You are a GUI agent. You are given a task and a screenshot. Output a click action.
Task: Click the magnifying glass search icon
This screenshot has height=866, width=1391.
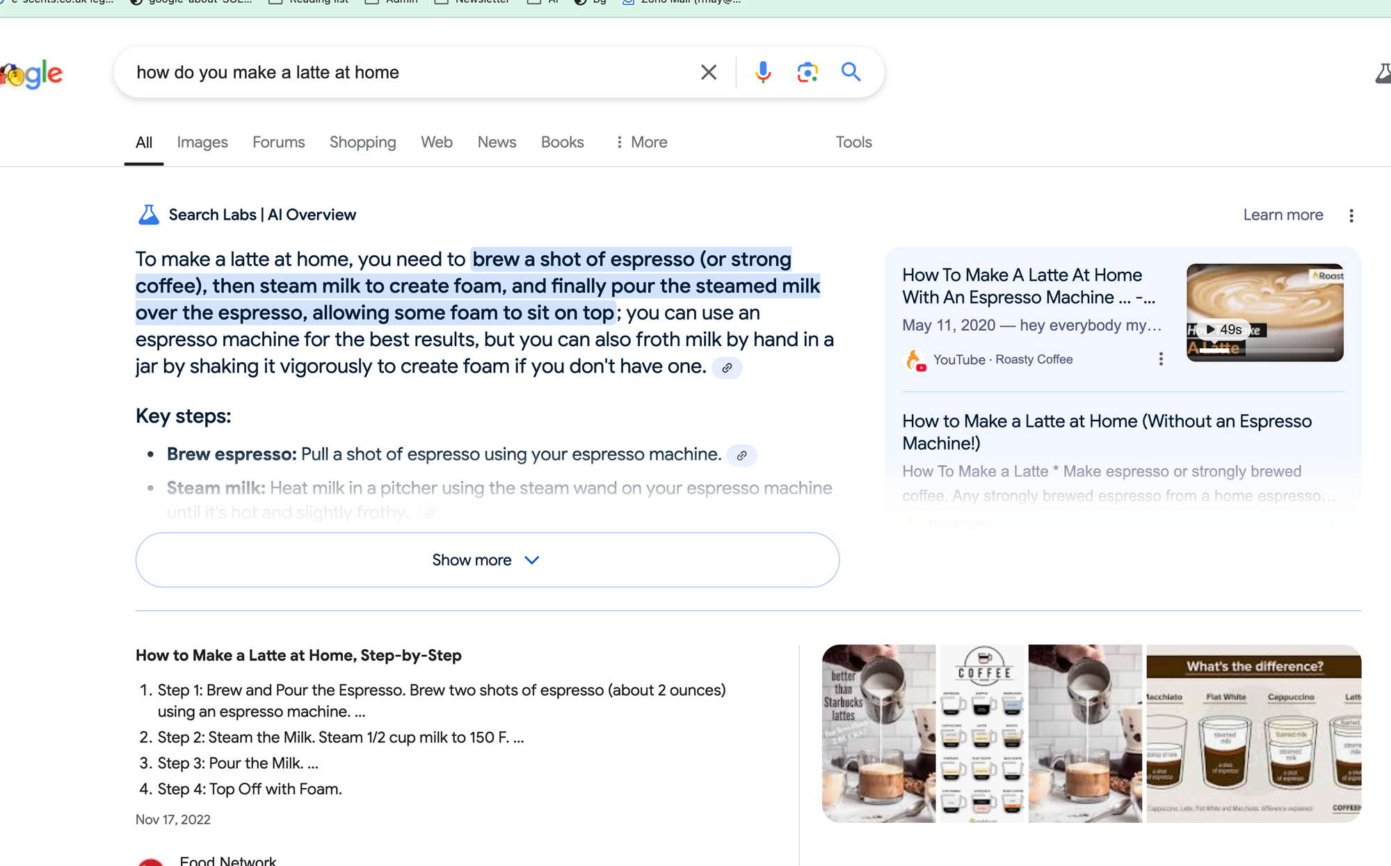click(x=851, y=72)
